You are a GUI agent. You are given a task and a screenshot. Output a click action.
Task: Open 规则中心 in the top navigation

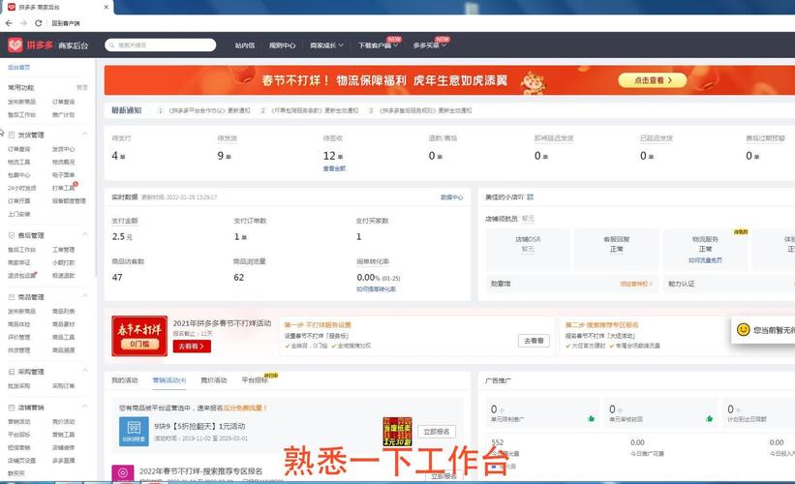click(x=282, y=45)
